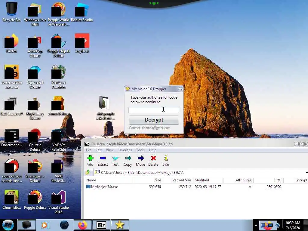
Task: Click the authorization code input field
Action: [x=154, y=110]
